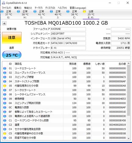Select the G: drive status icon
Viewport: 132px width, 143px height.
click(x=2, y=12)
